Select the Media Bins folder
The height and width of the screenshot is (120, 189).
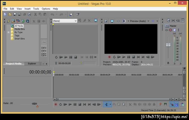[x=20, y=29]
